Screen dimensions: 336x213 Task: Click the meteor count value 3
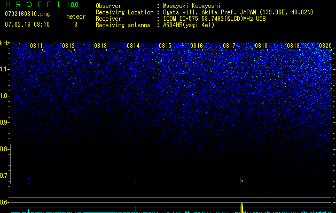coord(76,24)
